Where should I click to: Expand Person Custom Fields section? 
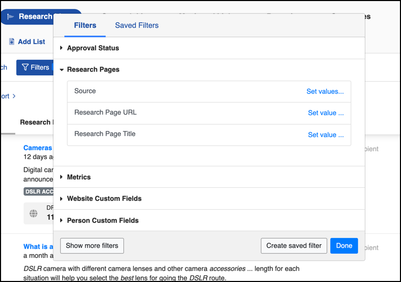102,221
